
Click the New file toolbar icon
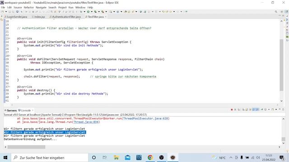[x=2, y=12]
